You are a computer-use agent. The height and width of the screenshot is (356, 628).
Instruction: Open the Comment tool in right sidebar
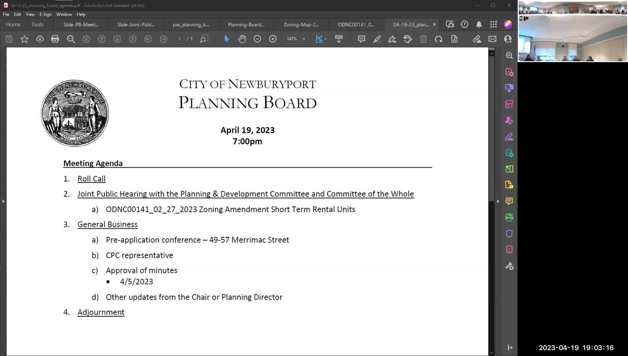pos(509,201)
